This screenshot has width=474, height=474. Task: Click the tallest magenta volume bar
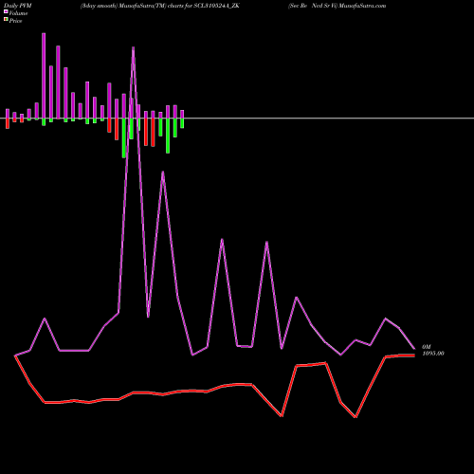(44, 76)
